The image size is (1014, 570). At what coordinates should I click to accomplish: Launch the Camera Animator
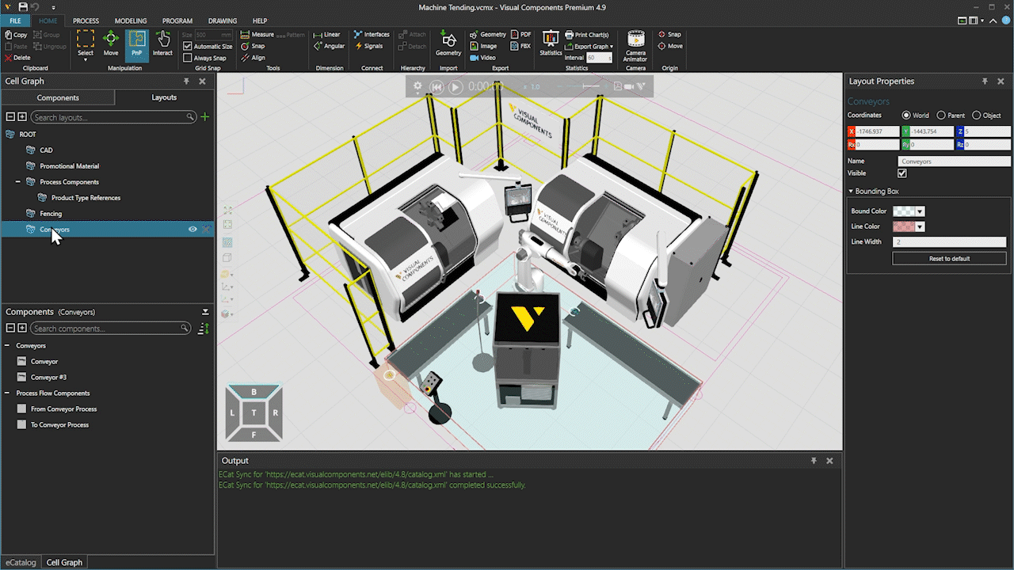635,45
